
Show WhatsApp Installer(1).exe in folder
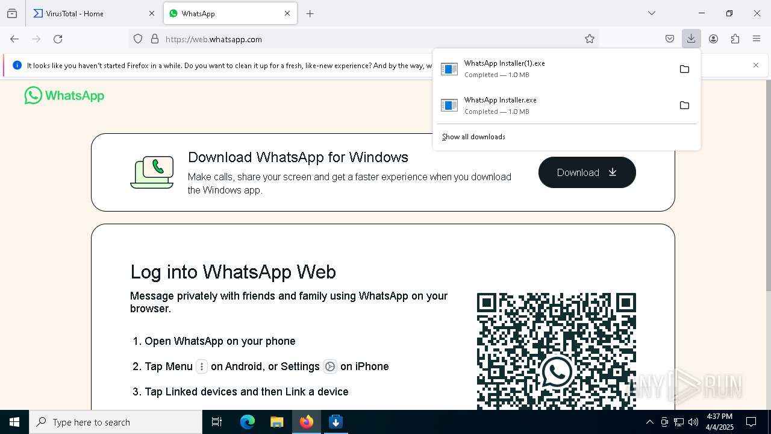[684, 69]
